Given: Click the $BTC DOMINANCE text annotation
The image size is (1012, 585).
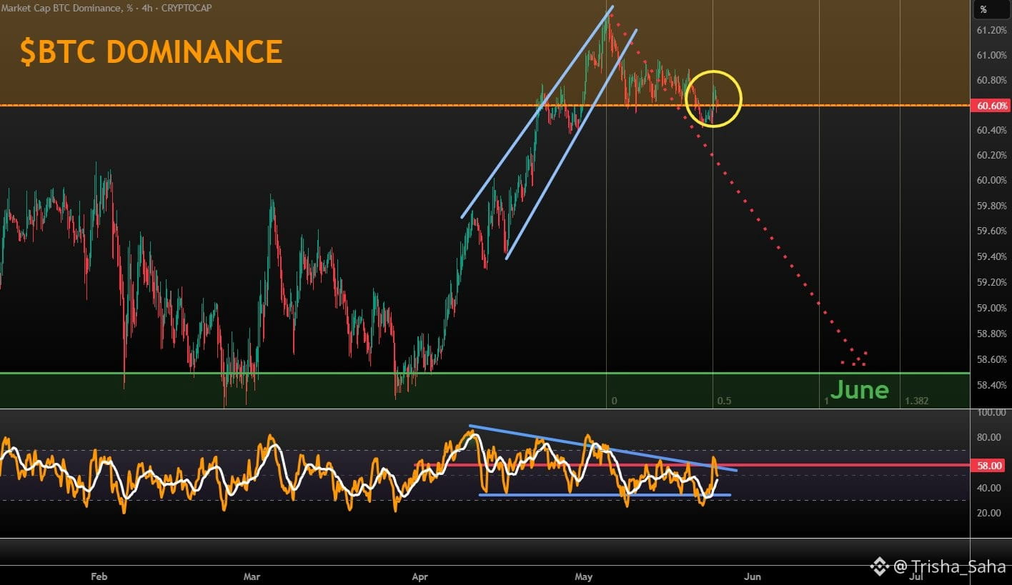Looking at the screenshot, I should (151, 52).
